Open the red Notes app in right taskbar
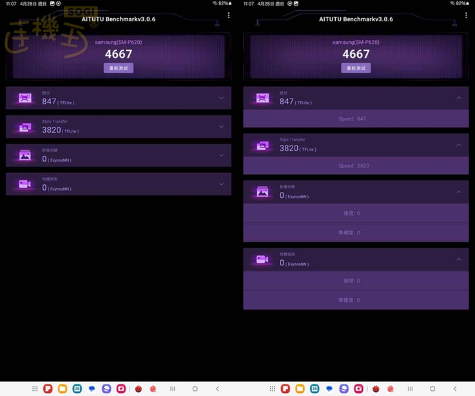 coord(286,389)
